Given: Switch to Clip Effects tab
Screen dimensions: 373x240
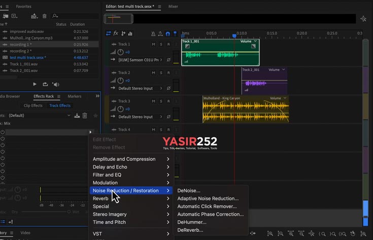Looking at the screenshot, I should pyautogui.click(x=33, y=105).
